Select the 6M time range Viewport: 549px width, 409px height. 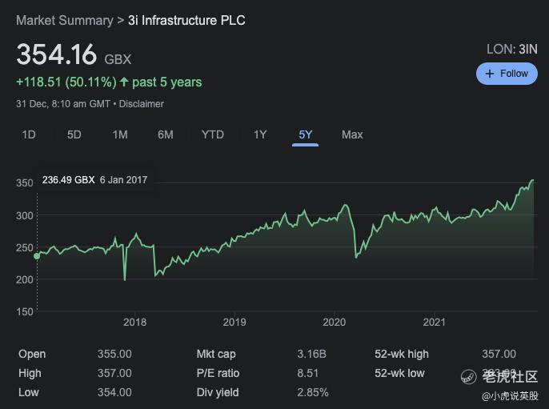(165, 134)
